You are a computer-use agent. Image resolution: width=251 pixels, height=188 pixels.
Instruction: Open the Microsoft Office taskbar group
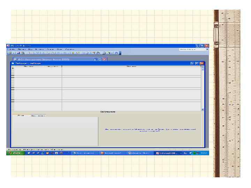[x=168, y=153]
